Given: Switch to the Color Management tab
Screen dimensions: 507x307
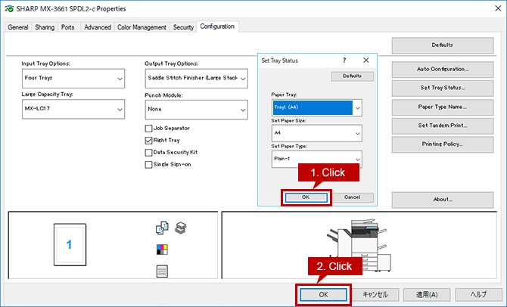Looking at the screenshot, I should 142,27.
